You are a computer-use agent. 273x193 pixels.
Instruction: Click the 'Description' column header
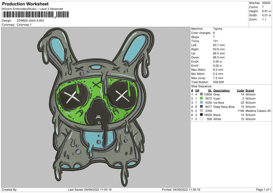221,91
